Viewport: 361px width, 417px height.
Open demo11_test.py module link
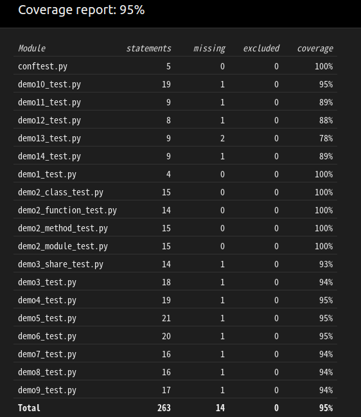49,102
